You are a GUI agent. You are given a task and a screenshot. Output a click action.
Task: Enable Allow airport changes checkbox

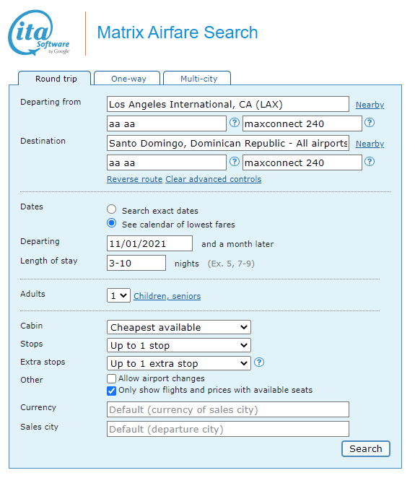coord(112,378)
